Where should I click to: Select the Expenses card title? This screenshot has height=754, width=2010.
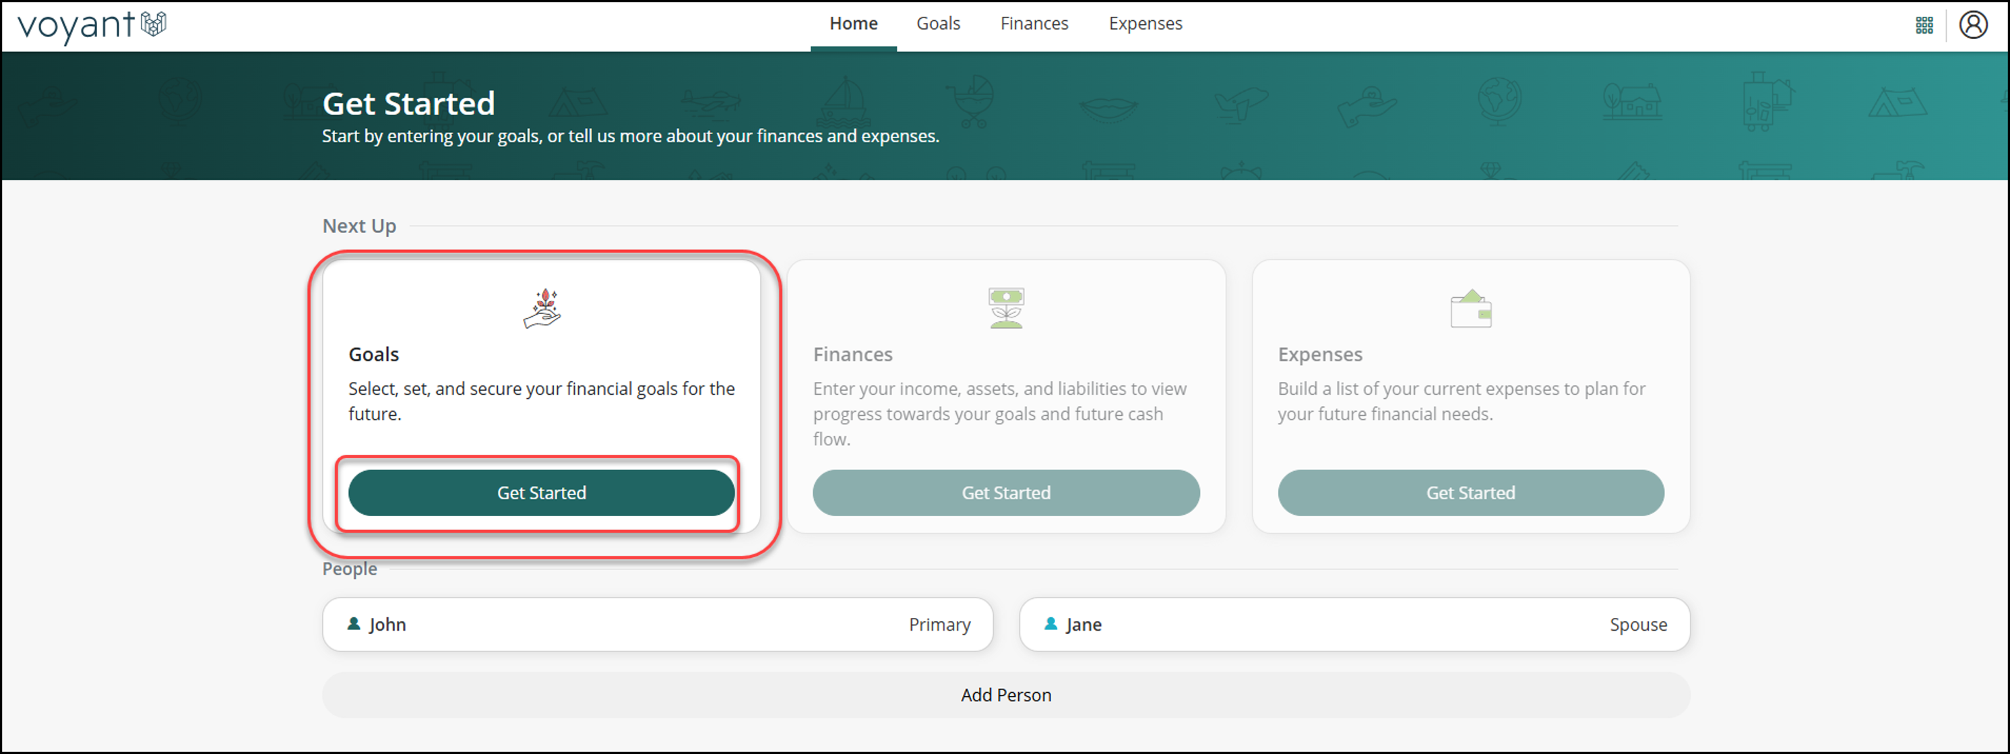(1319, 354)
